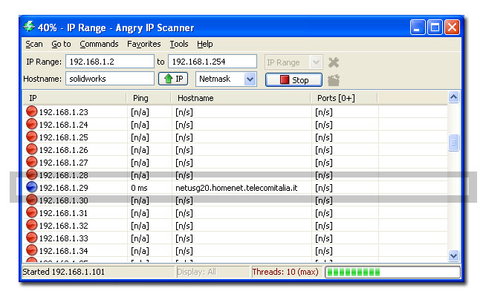Open the preferences wrench-and-screwdriver icon

tap(334, 62)
